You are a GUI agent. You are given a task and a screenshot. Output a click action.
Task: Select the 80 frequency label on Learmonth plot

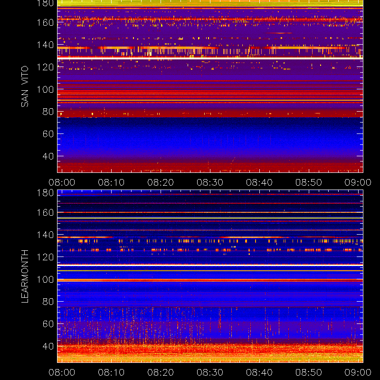pos(48,302)
